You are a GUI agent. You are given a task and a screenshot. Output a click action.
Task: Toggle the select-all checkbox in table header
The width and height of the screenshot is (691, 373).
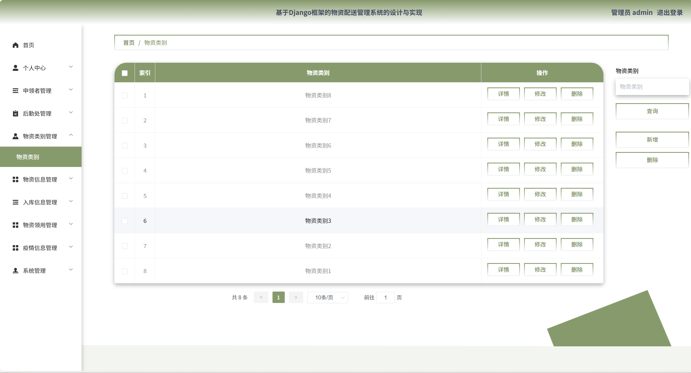point(125,73)
